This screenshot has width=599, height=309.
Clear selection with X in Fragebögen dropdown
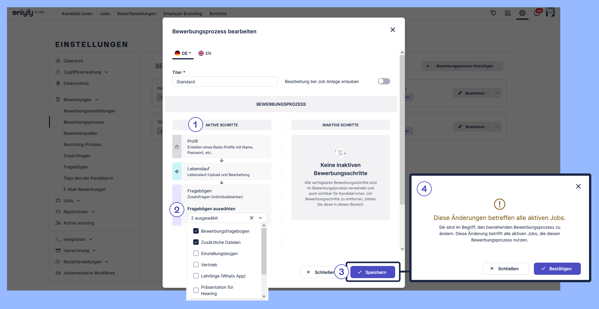pyautogui.click(x=251, y=218)
